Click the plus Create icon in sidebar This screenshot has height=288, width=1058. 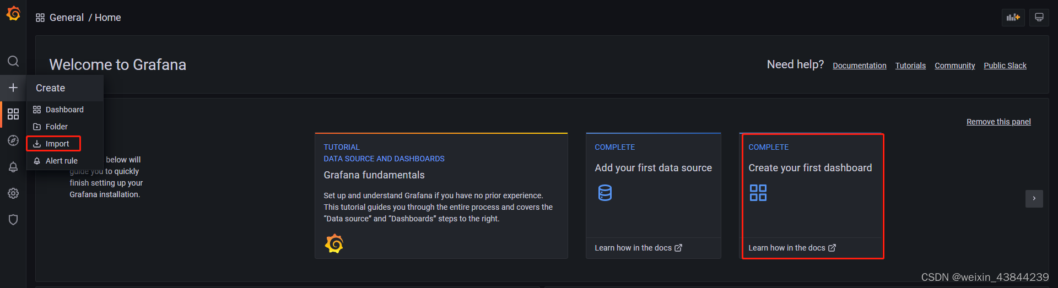pyautogui.click(x=13, y=88)
